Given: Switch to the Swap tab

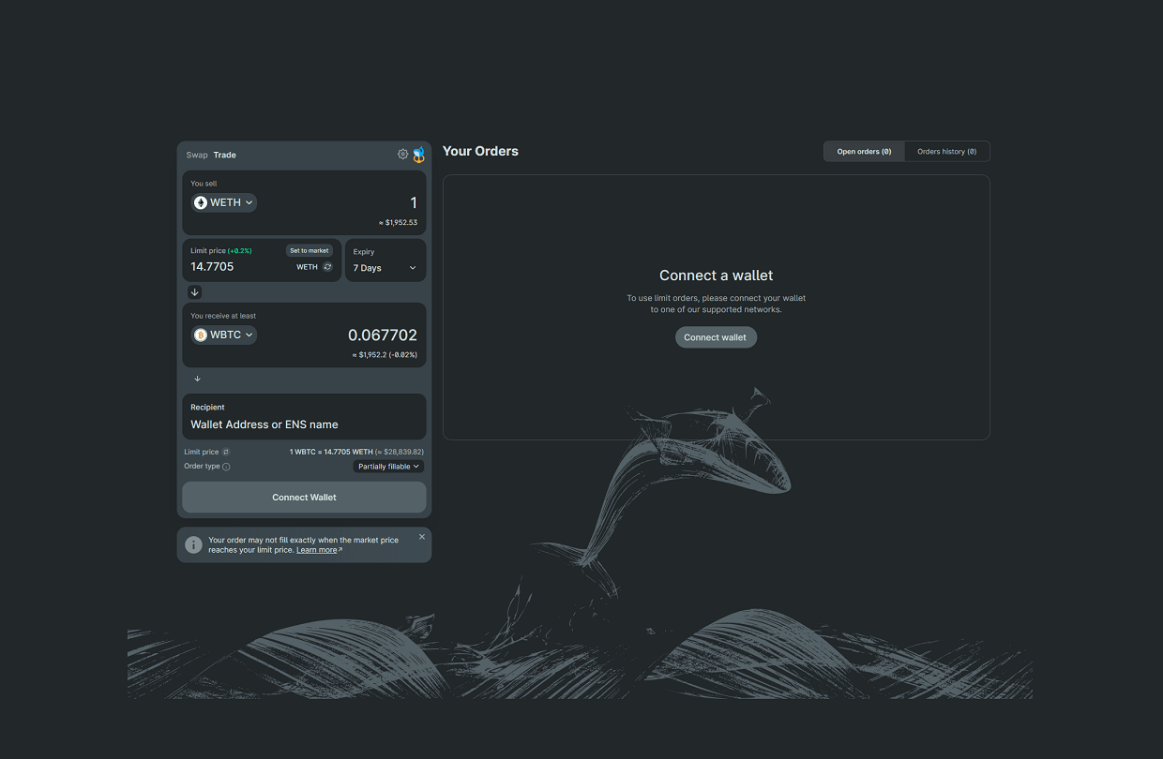Looking at the screenshot, I should 197,155.
